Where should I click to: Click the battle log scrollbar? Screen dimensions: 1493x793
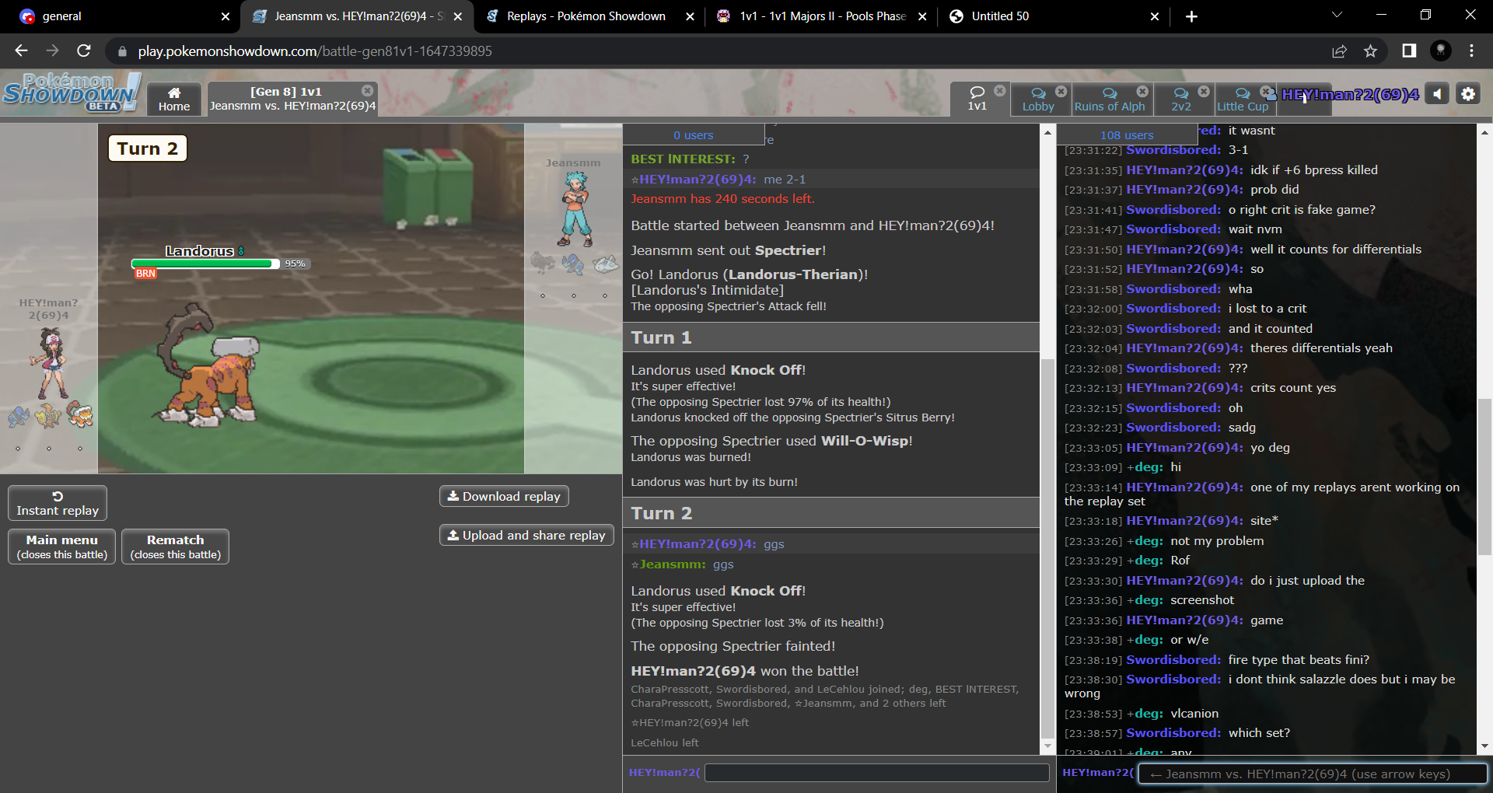tap(1048, 548)
